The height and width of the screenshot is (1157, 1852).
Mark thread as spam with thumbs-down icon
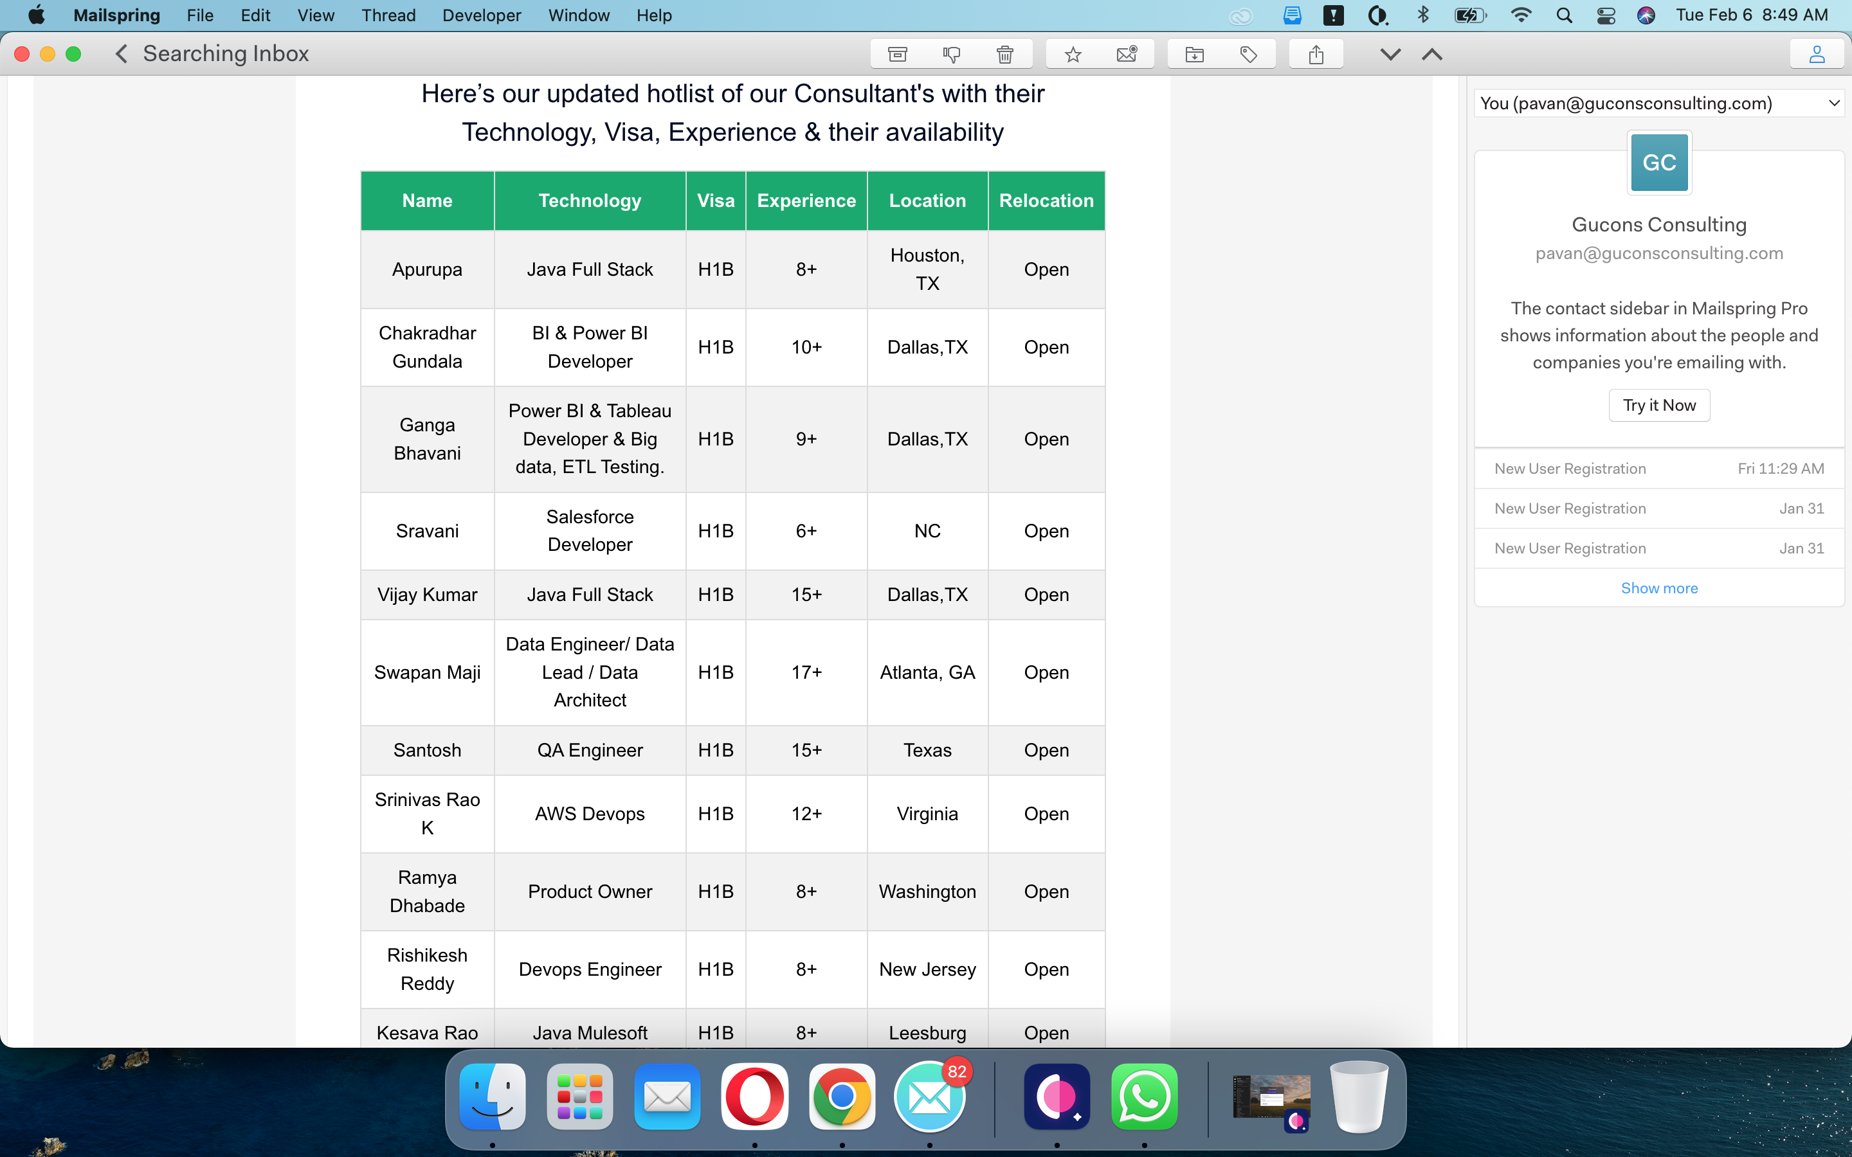click(951, 55)
